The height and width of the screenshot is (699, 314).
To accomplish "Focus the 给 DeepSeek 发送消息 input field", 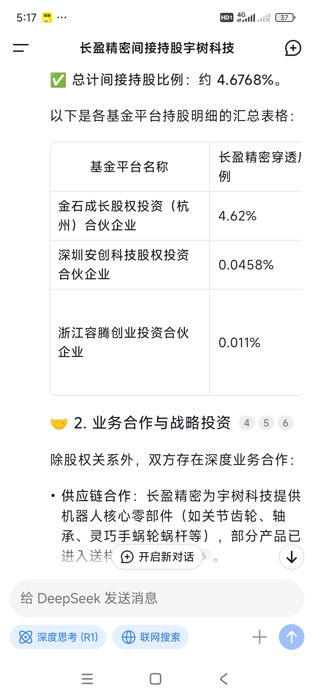I will (x=157, y=599).
